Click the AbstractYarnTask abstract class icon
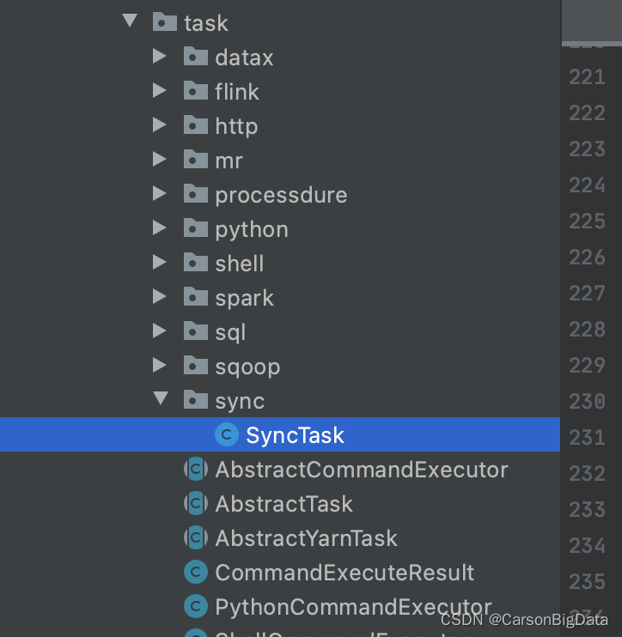Screen dimensions: 622x637 pos(196,537)
